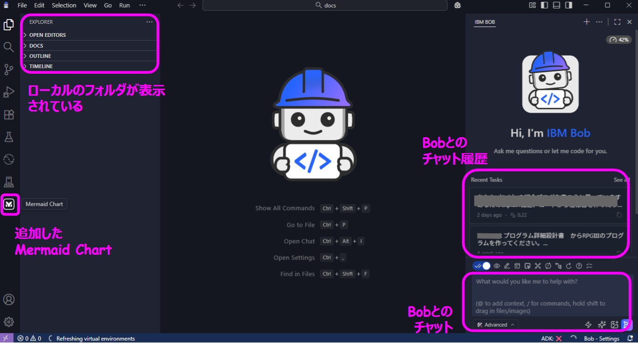Screen dimensions: 638x343
Task: Open the File menu
Action: coord(22,5)
